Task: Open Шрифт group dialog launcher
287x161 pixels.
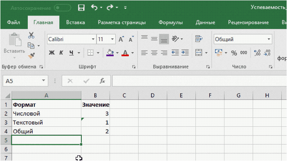Action: (134, 67)
